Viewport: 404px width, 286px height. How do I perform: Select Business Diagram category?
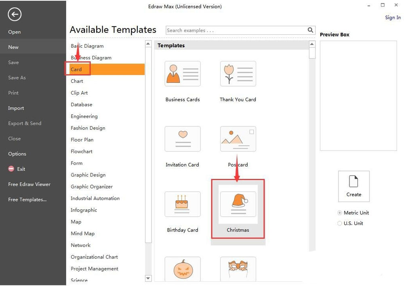tap(91, 58)
